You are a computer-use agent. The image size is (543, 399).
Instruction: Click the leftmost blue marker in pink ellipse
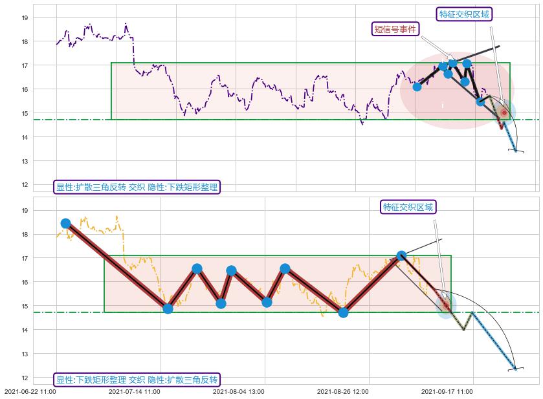tap(417, 87)
